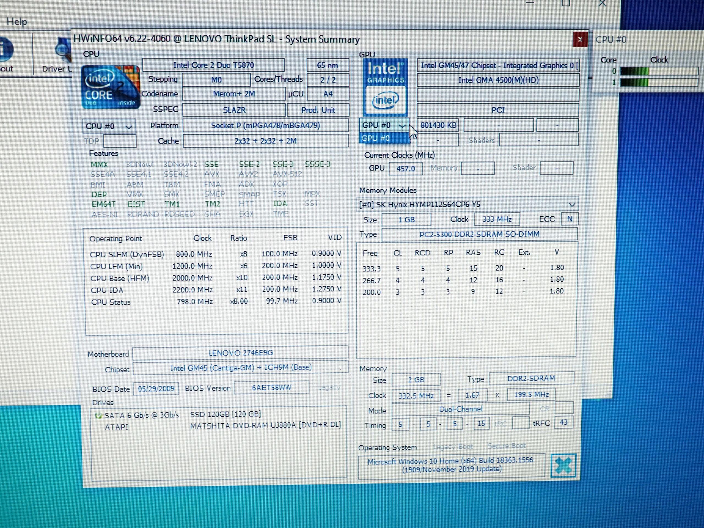Click the module Clock 333 MHz field
The width and height of the screenshot is (704, 528).
coord(497,219)
